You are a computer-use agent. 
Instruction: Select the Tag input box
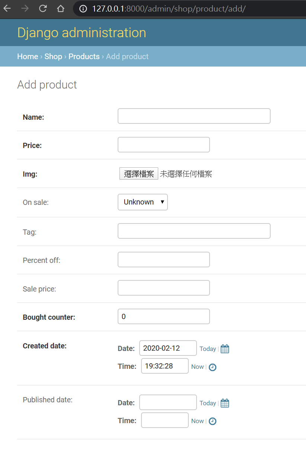pyautogui.click(x=194, y=231)
